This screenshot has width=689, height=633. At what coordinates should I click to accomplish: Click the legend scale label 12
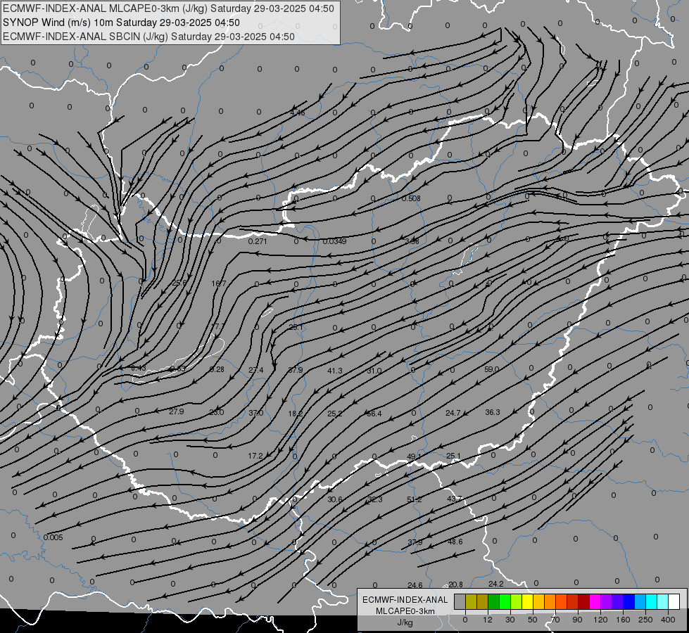click(x=488, y=620)
